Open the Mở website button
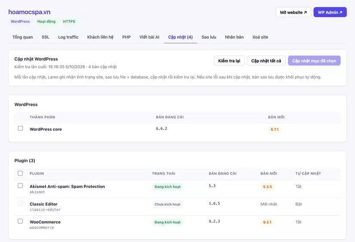 pos(293,12)
